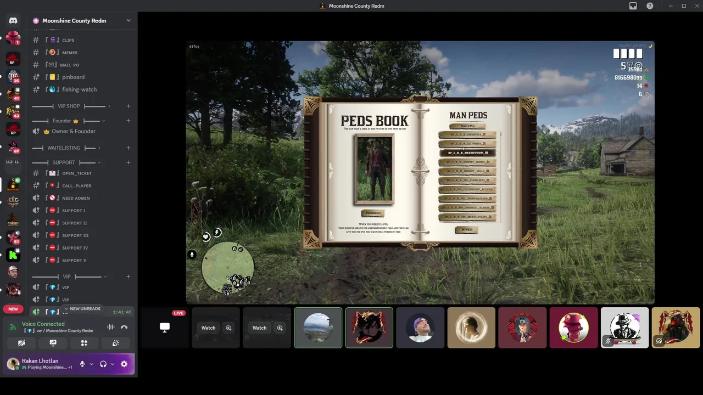Screen dimensions: 703x395
Task: Join Owner & Founder voice channel
Action: tap(82, 131)
